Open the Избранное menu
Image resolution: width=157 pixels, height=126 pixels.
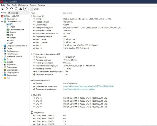[x=23, y=5]
